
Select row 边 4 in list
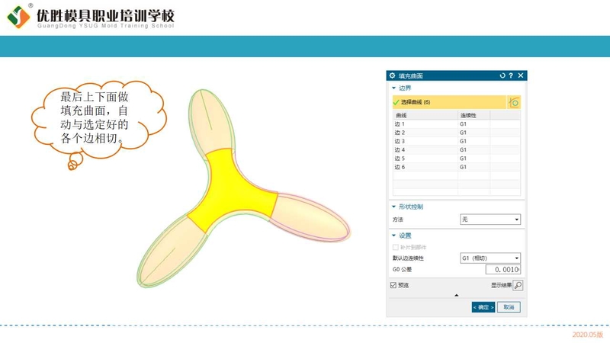(x=457, y=149)
